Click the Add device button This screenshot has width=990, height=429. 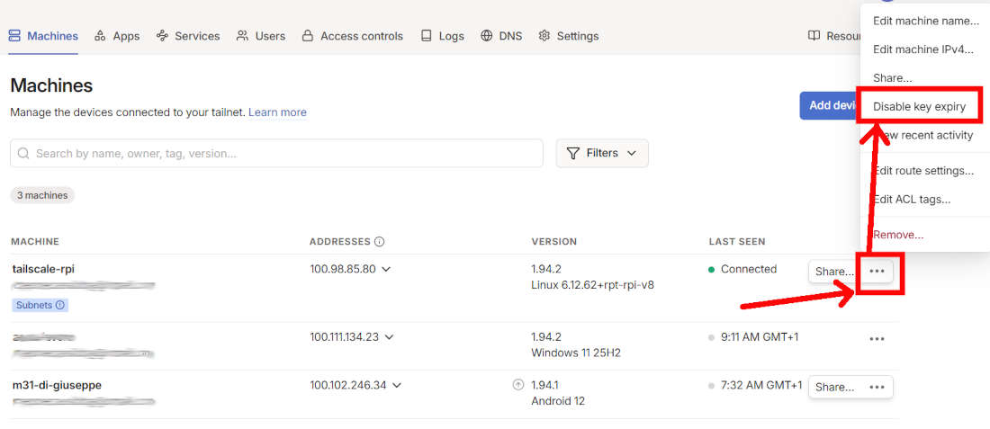[x=828, y=105]
